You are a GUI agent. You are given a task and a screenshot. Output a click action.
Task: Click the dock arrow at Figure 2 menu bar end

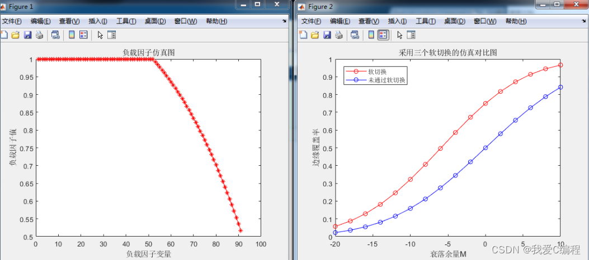[583, 21]
